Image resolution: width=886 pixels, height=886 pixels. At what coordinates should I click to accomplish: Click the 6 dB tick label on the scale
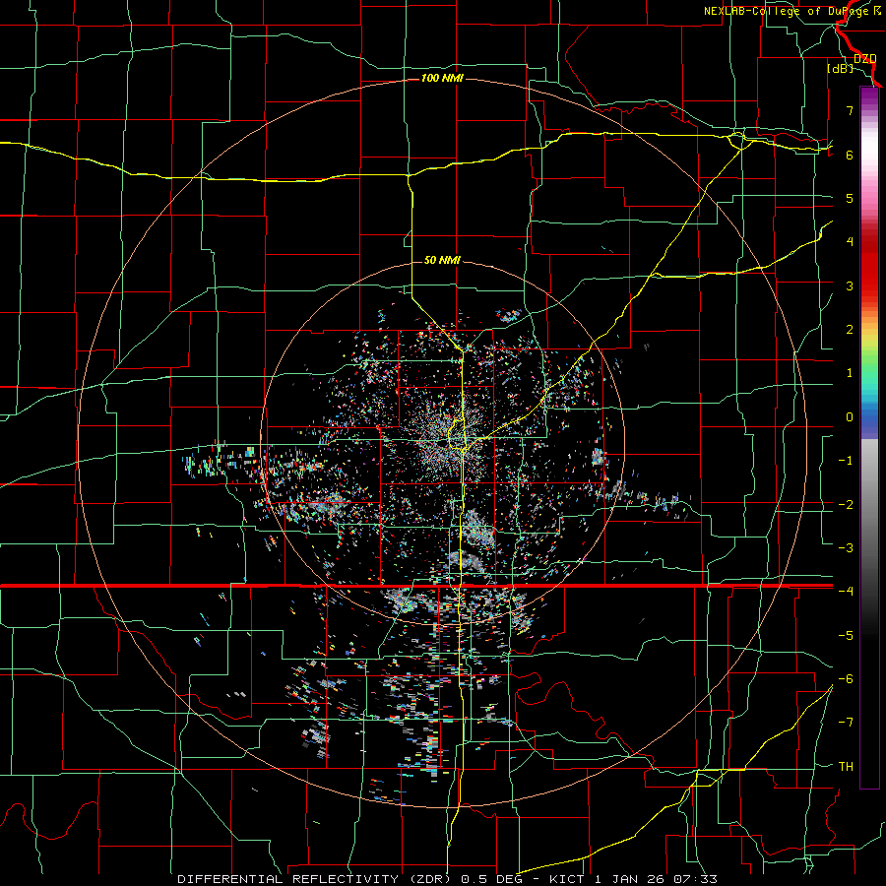pos(850,155)
